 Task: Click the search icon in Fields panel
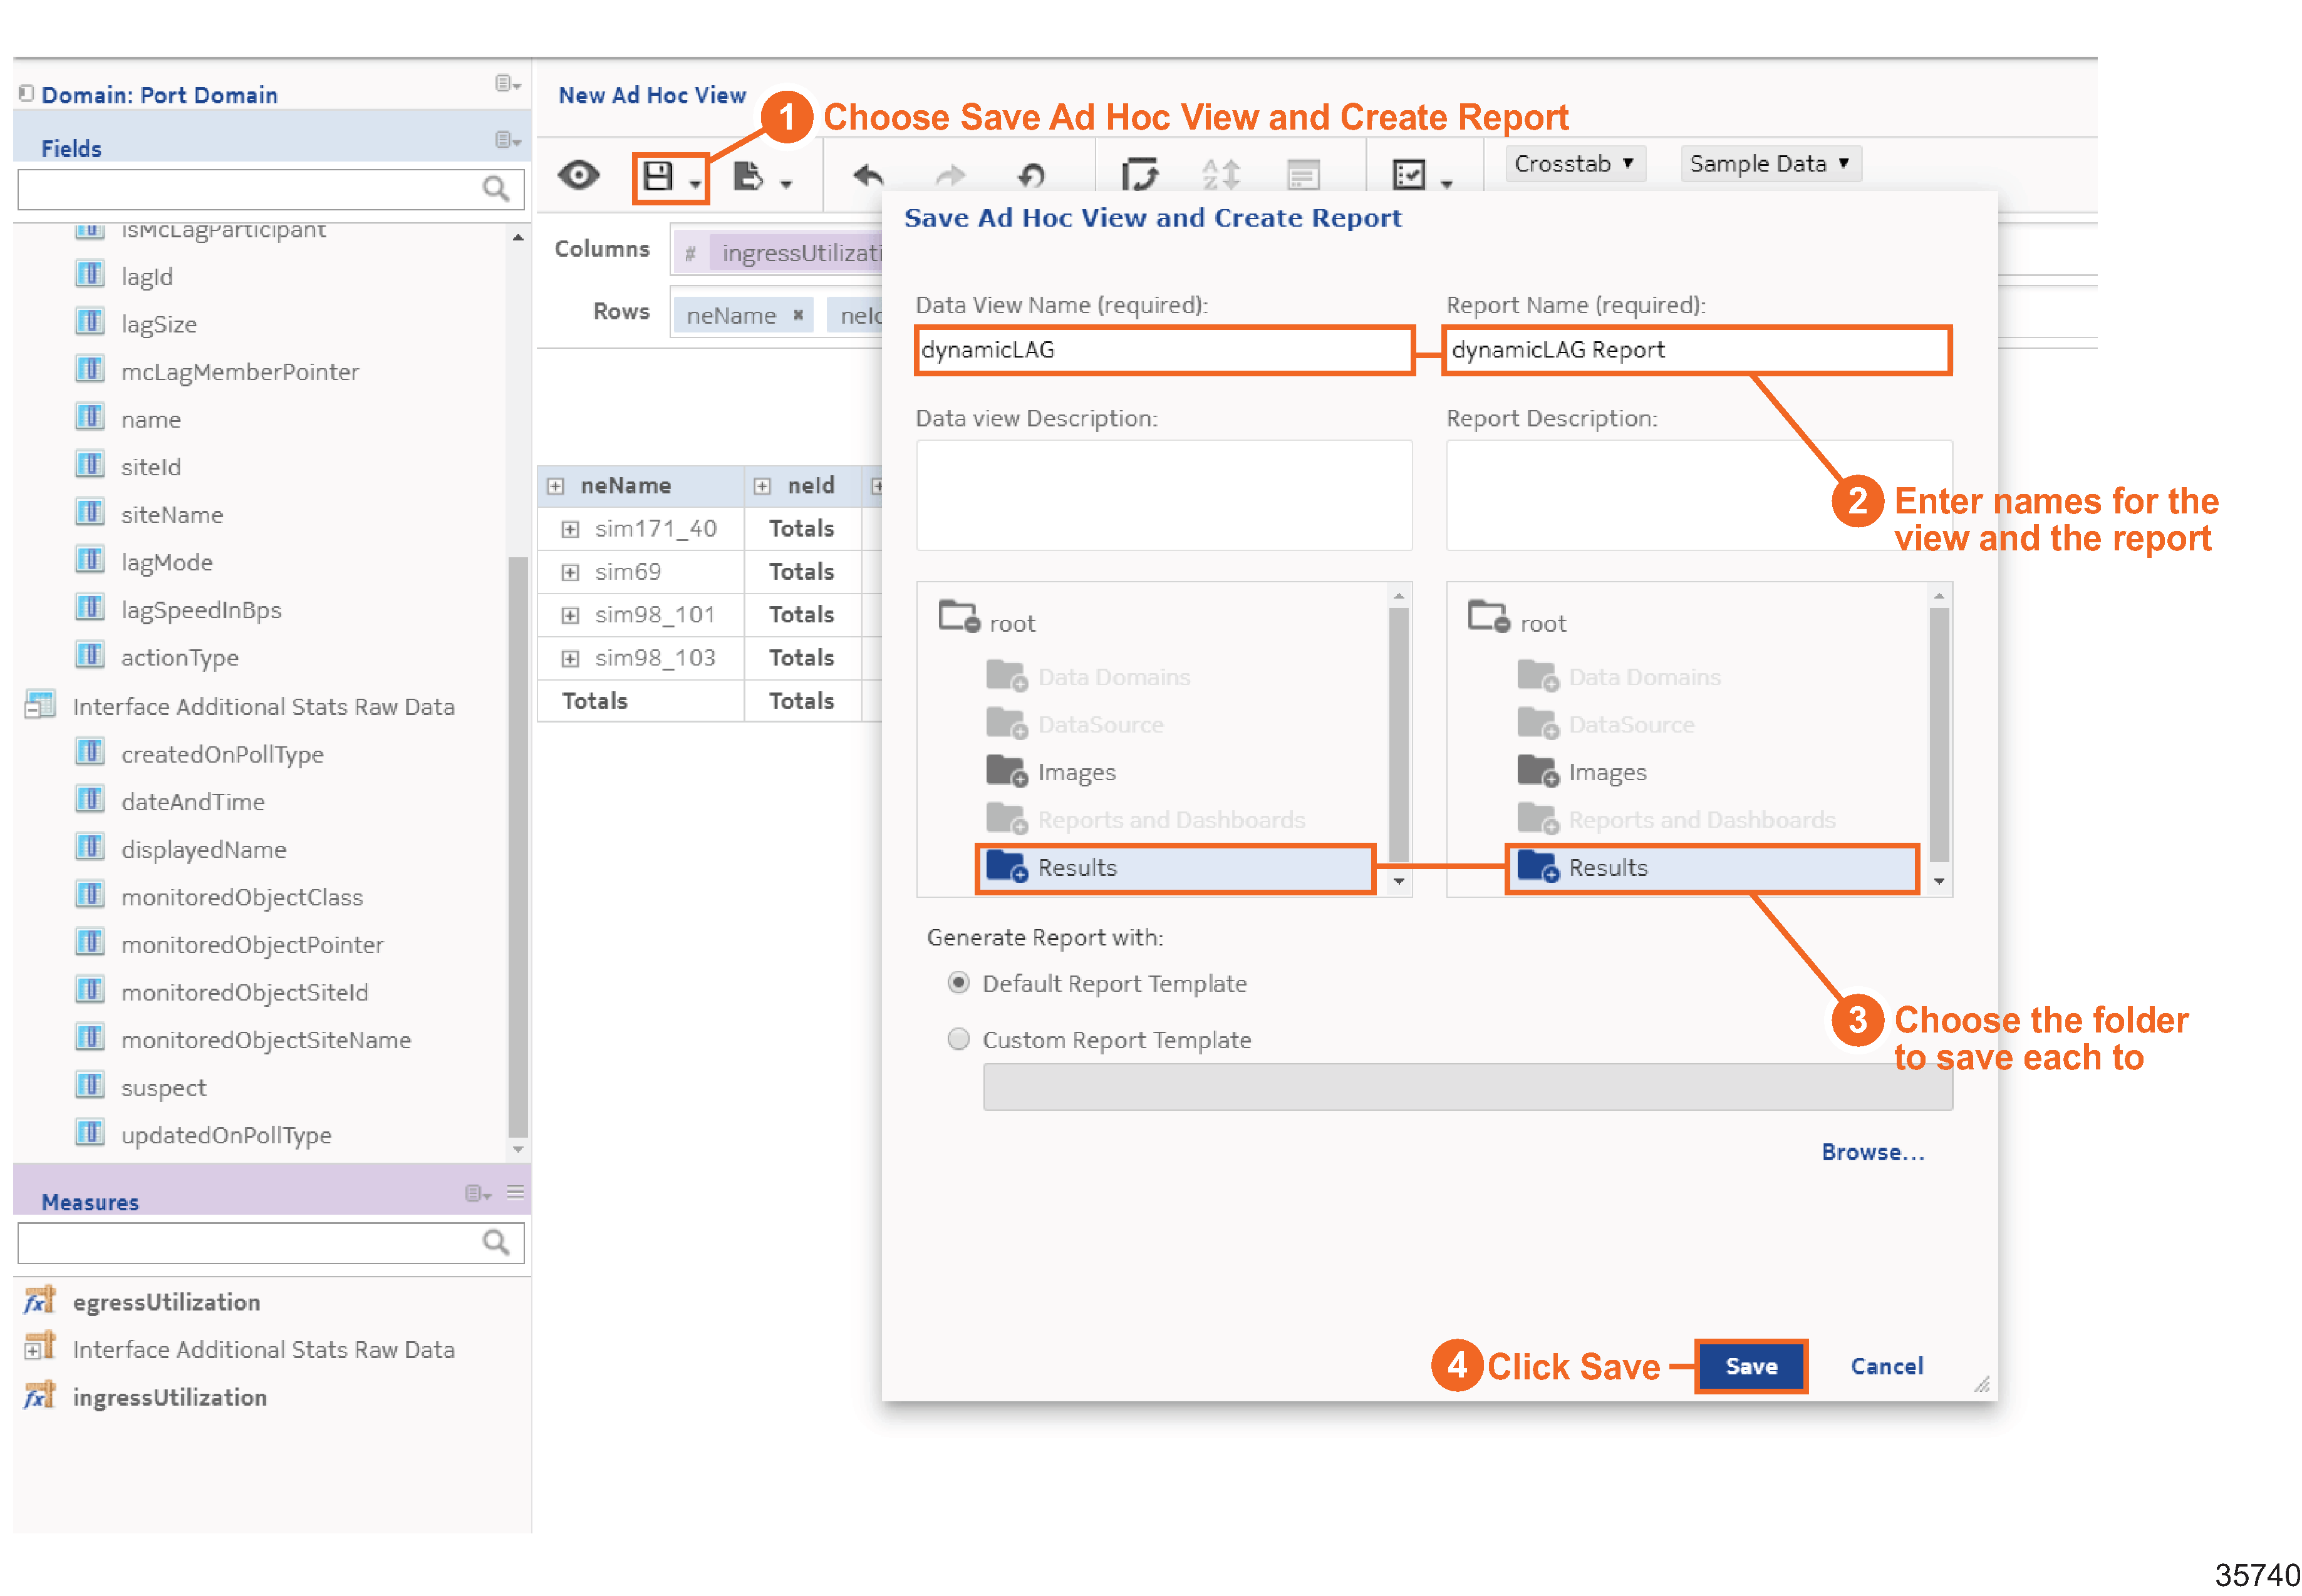[495, 188]
